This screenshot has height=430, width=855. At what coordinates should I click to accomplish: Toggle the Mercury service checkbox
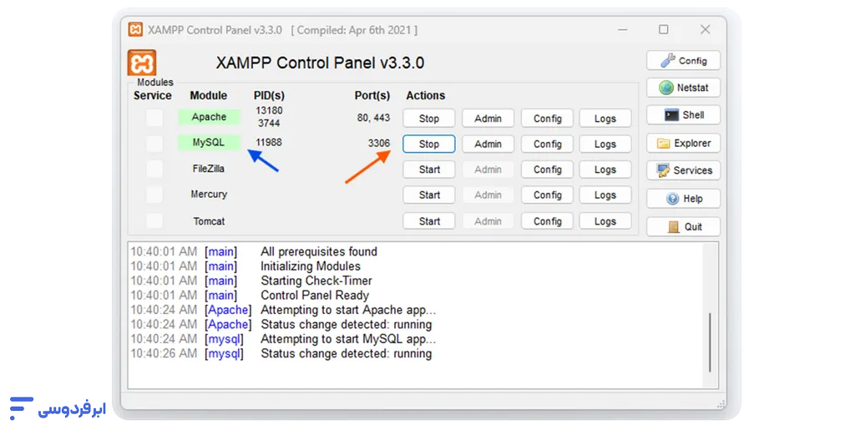click(154, 195)
